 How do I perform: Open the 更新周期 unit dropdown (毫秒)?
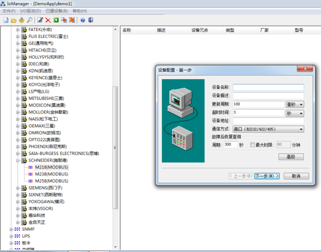(x=295, y=104)
